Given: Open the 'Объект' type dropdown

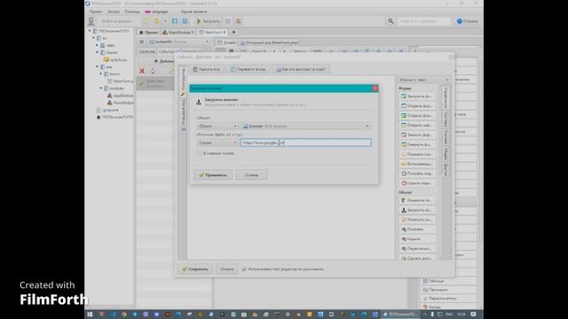Looking at the screenshot, I should pos(217,126).
